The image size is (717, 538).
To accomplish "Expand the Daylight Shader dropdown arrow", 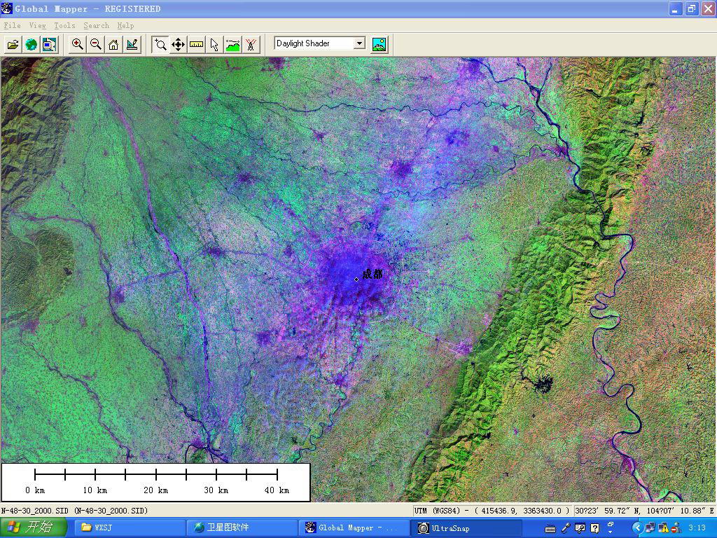I will pyautogui.click(x=359, y=43).
